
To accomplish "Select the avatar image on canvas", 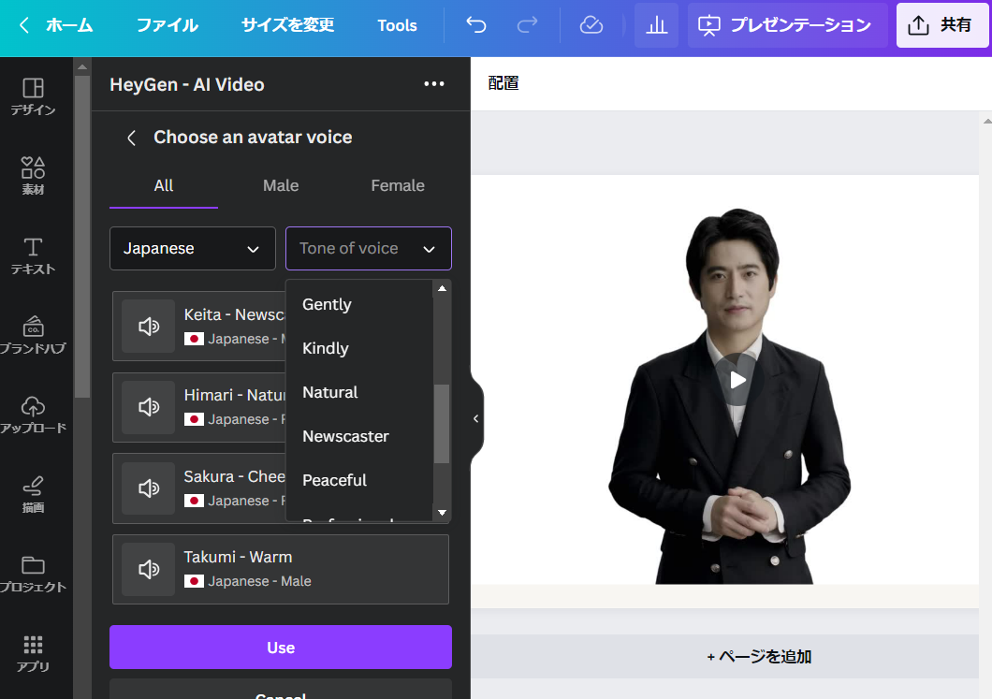I will pyautogui.click(x=729, y=396).
